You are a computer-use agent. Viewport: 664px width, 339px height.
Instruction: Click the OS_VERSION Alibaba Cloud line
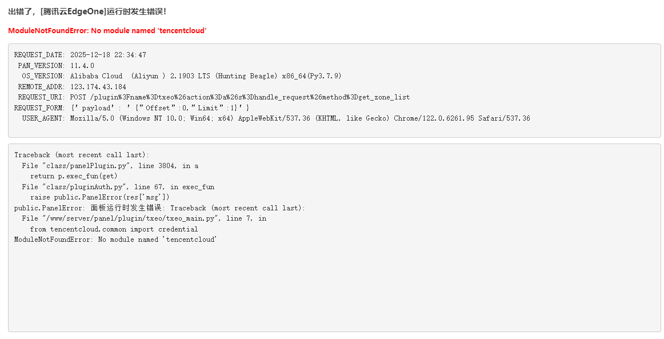182,76
